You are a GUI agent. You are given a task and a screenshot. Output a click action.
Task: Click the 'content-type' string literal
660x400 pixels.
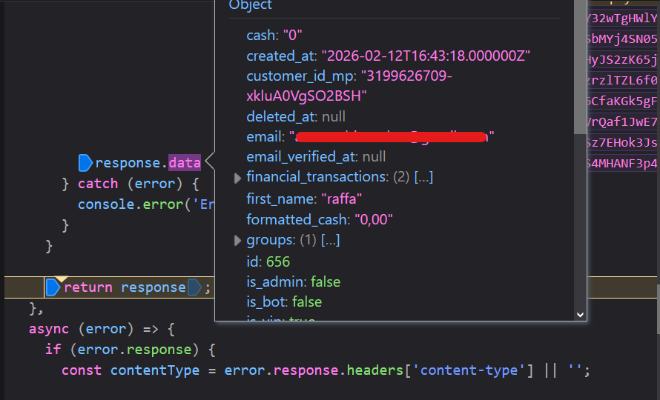pyautogui.click(x=469, y=370)
